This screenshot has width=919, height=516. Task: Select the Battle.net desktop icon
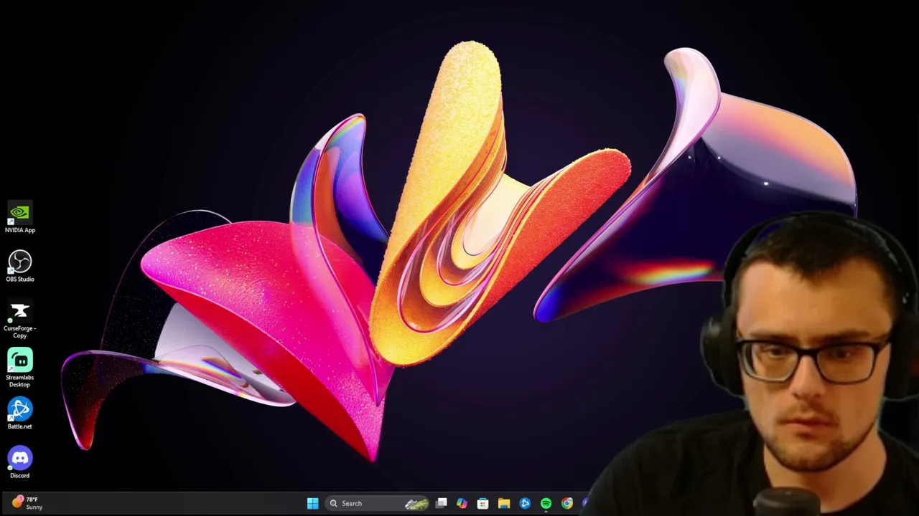click(20, 414)
